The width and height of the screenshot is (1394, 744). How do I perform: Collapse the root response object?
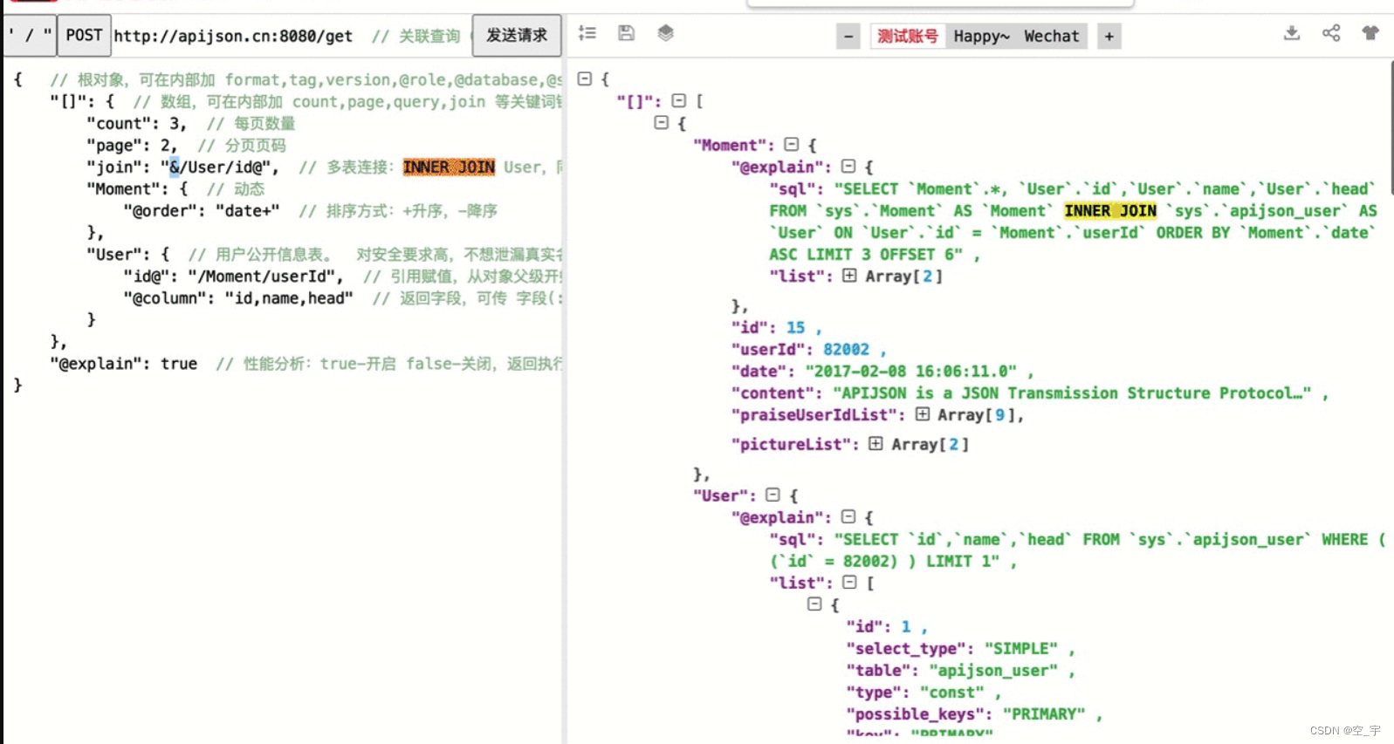[585, 78]
